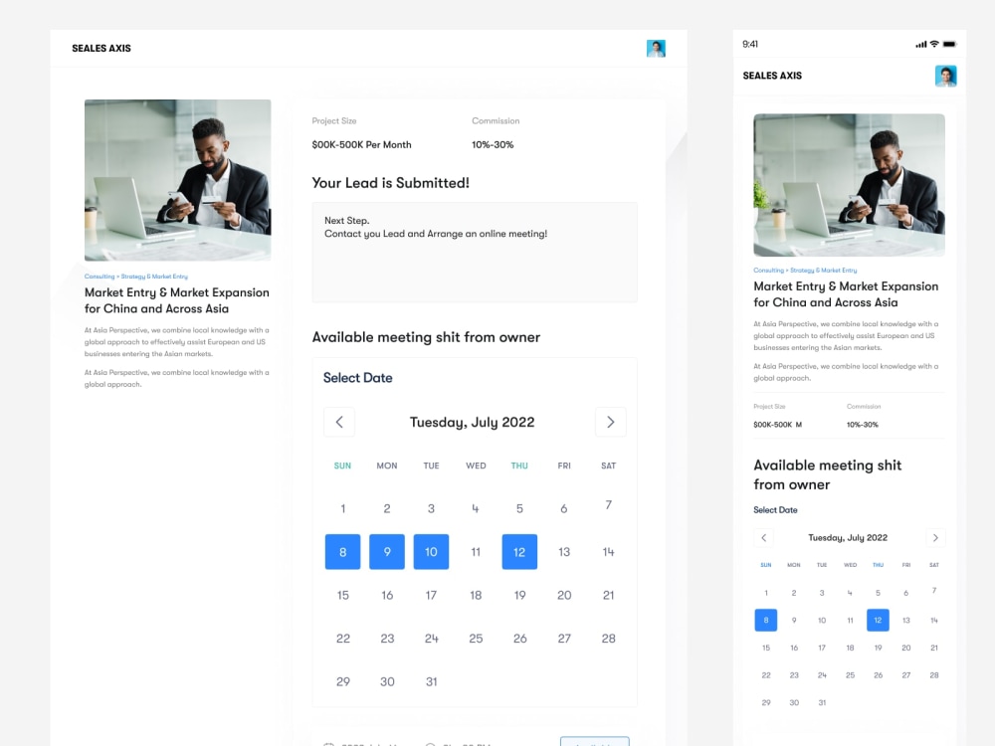The height and width of the screenshot is (746, 995).
Task: Select July 12 in mobile calendar
Action: click(878, 620)
